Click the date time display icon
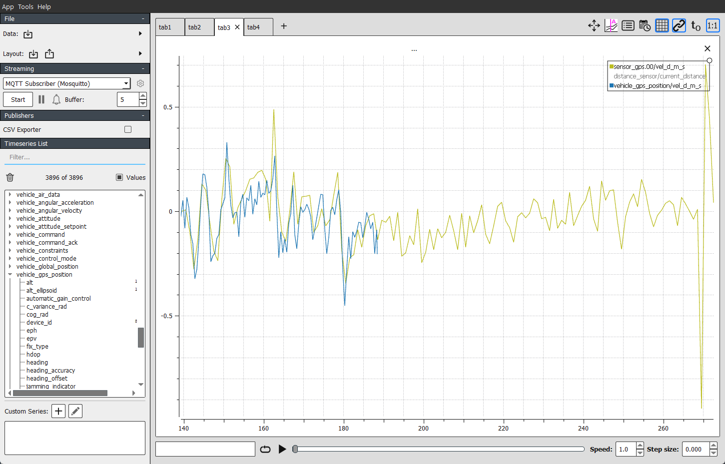The image size is (725, 464). pyautogui.click(x=645, y=25)
